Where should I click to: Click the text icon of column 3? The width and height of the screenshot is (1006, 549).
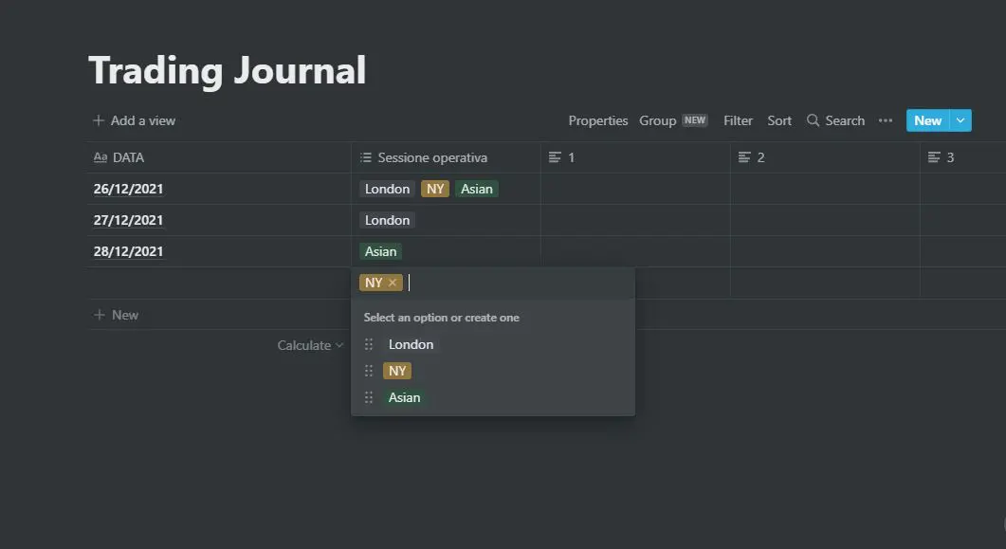934,157
